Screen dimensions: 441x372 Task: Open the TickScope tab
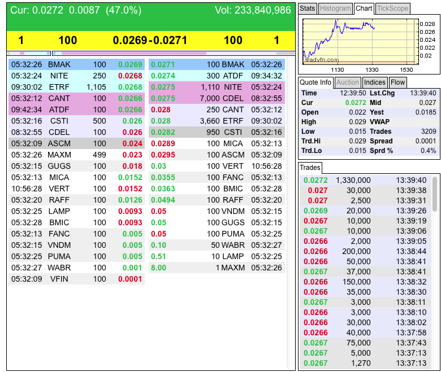[x=392, y=8]
